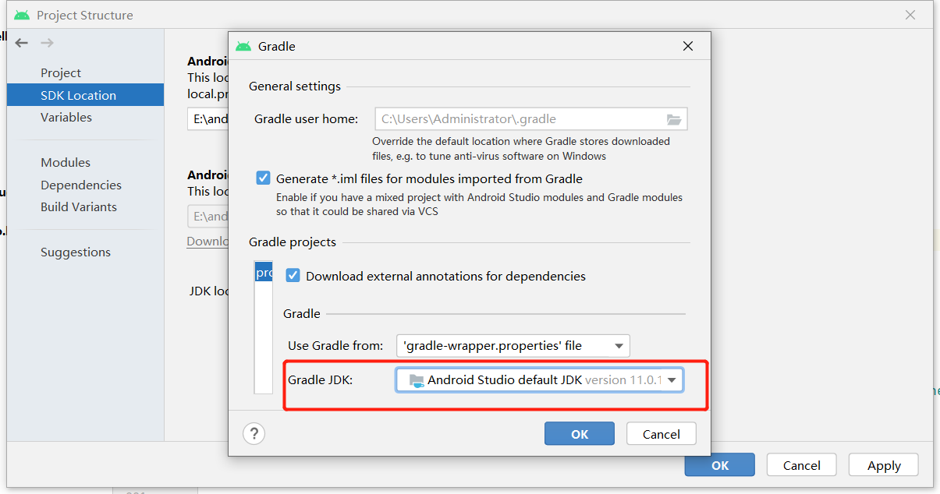Click Cancel in the Project Structure window
This screenshot has width=940, height=494.
click(802, 465)
